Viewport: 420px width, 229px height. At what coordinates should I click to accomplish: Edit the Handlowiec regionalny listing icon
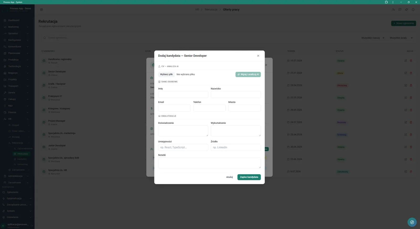(x=406, y=61)
